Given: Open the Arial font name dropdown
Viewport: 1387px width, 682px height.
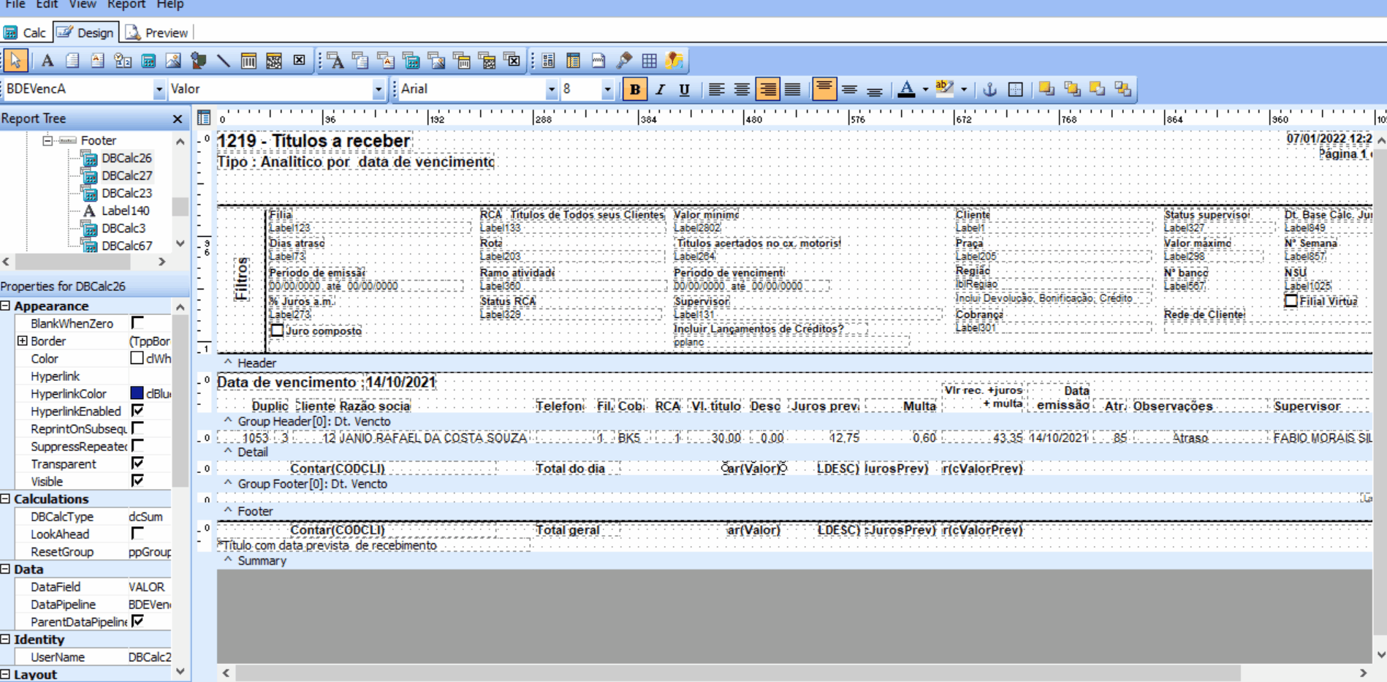Looking at the screenshot, I should [x=551, y=89].
